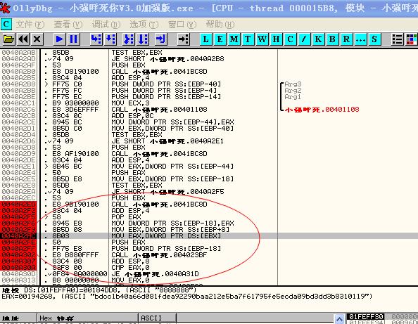Show Executable modules with E button
Viewport: 418px width, 324px height.
[220, 39]
